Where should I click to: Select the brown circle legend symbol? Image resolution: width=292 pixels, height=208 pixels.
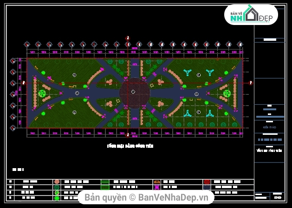point(57,182)
